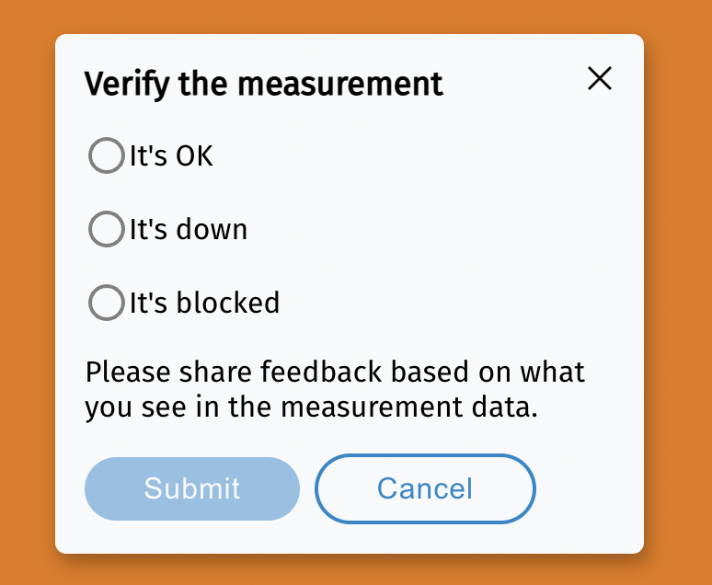Click the "It's blocked" label text
Screen dimensions: 712x585
[x=204, y=302]
